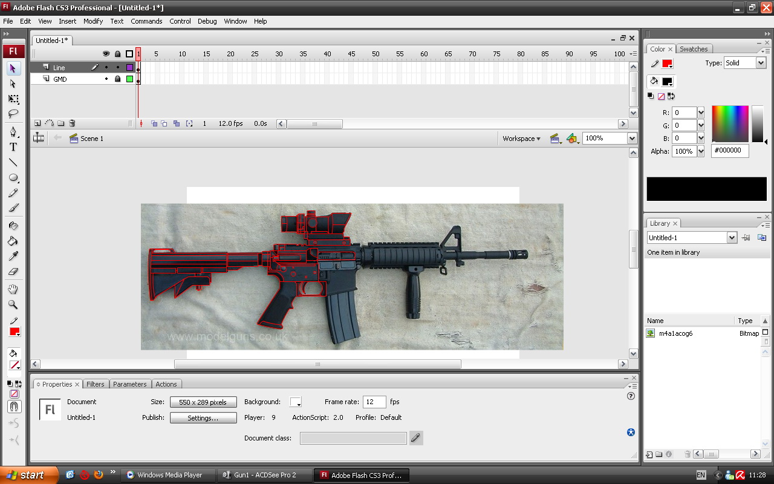Image resolution: width=774 pixels, height=484 pixels.
Task: Click the stroke color swatch in Color panel
Action: tap(667, 64)
